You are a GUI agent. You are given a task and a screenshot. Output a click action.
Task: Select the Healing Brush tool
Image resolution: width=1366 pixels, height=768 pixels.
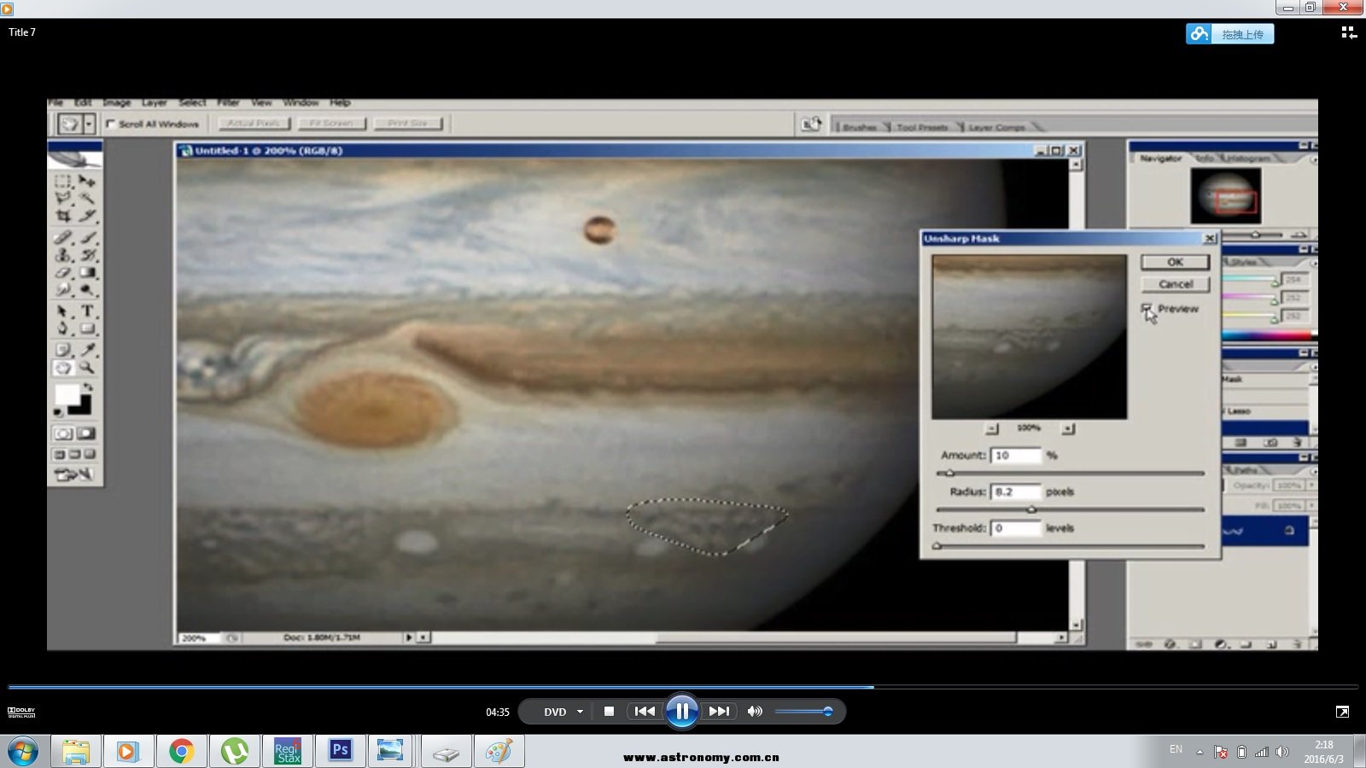[x=63, y=237]
